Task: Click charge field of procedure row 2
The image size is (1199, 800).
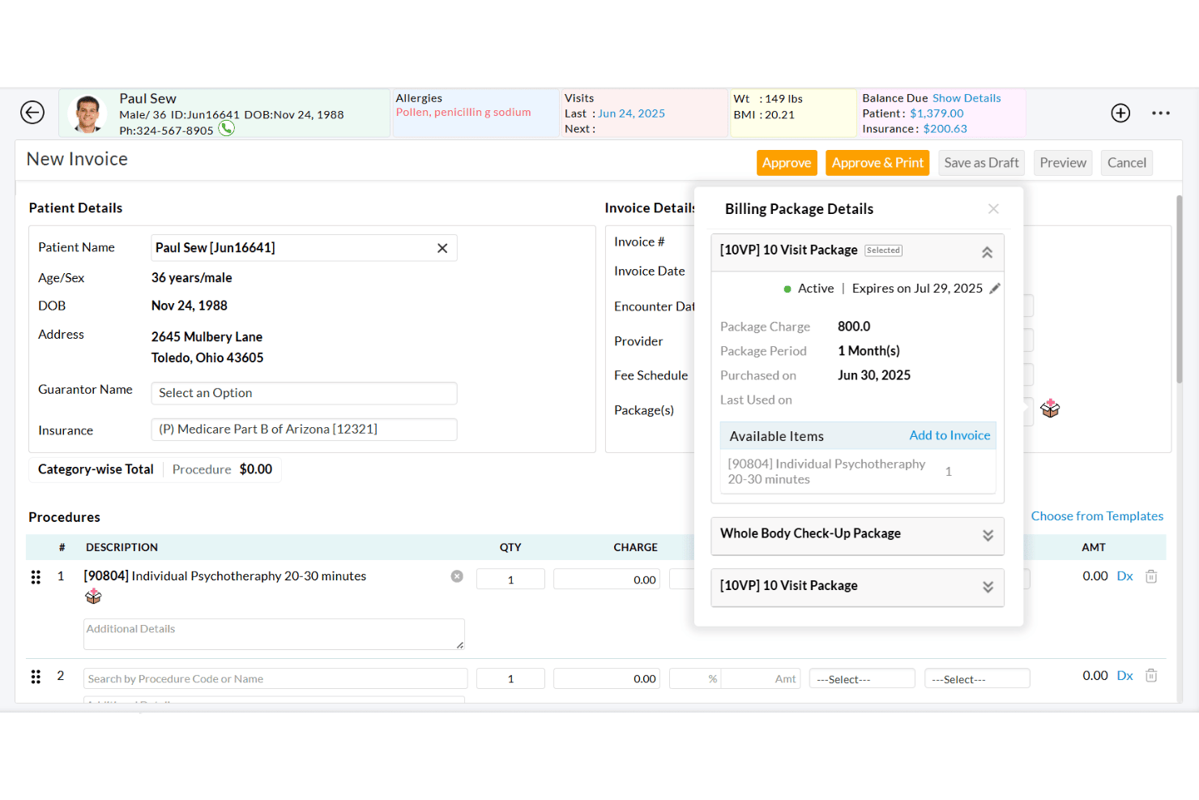Action: pyautogui.click(x=607, y=678)
